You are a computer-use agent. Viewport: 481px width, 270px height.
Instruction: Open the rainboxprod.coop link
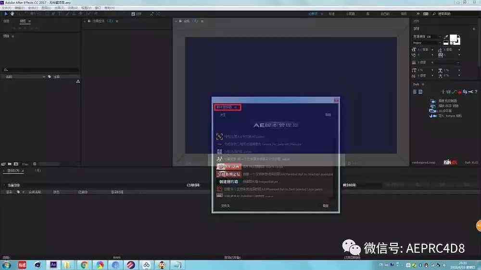click(423, 163)
